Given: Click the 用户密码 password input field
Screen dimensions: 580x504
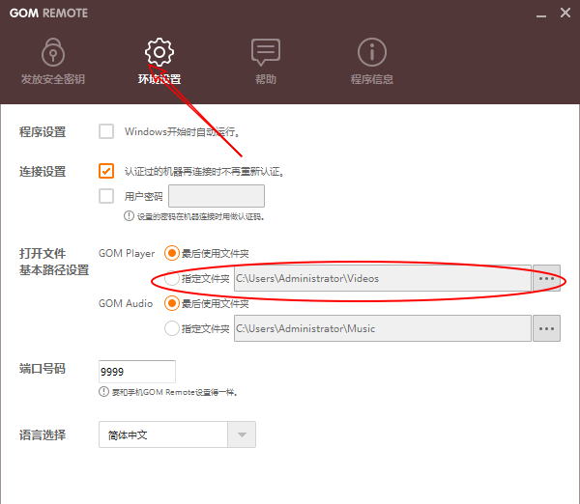Looking at the screenshot, I should click(217, 196).
